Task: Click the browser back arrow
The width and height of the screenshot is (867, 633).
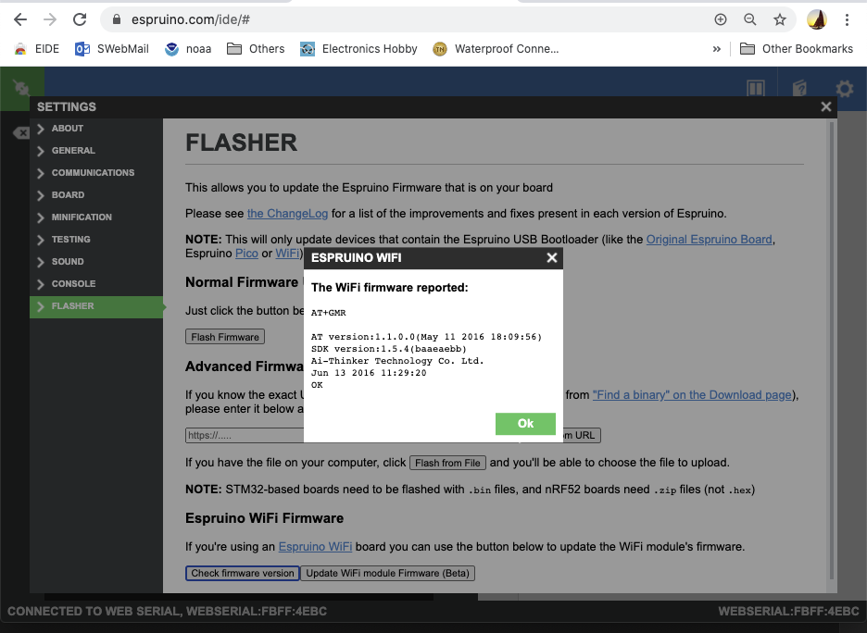Action: (x=20, y=19)
